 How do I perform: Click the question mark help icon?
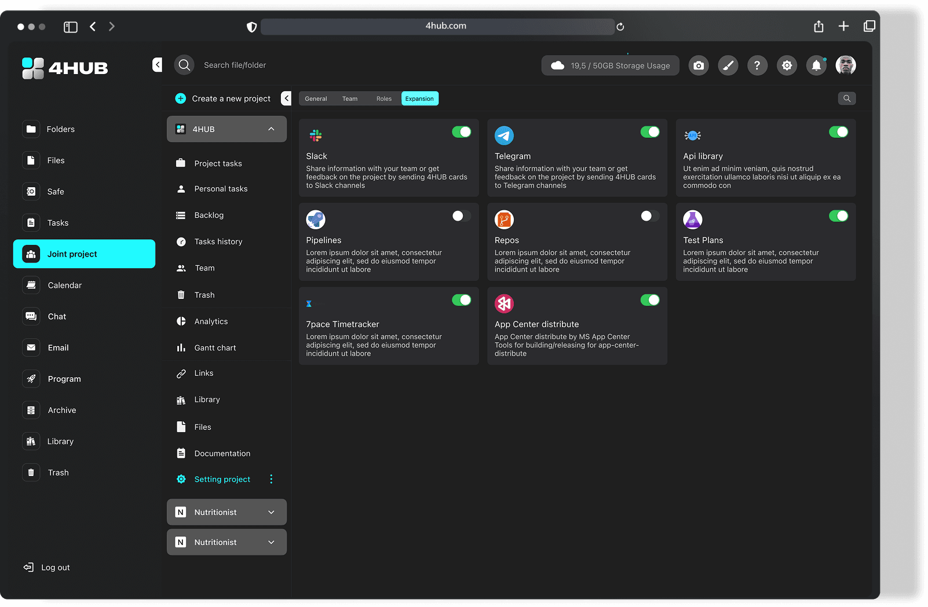pyautogui.click(x=757, y=65)
